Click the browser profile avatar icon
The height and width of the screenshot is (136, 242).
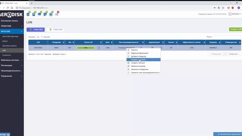click(239, 8)
